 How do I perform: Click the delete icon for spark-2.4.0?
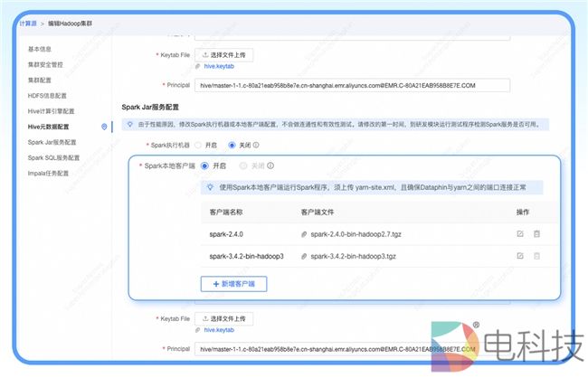point(536,233)
